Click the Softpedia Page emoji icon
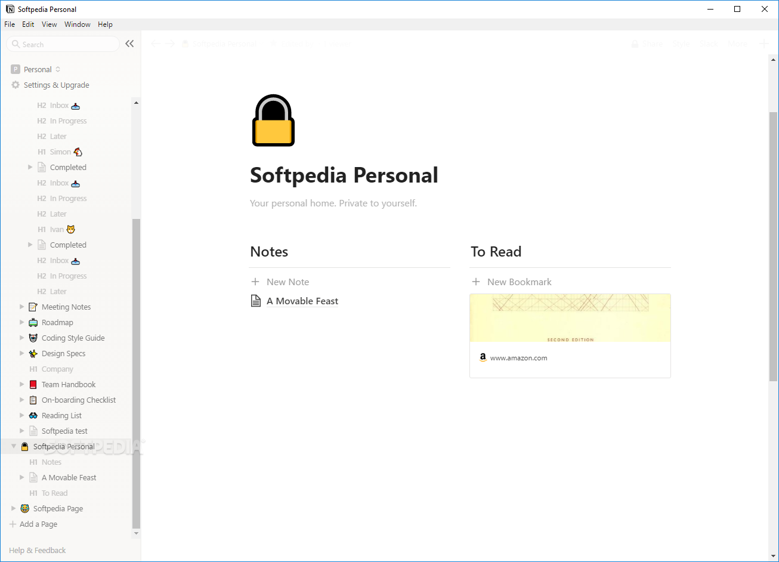This screenshot has width=779, height=562. click(25, 508)
